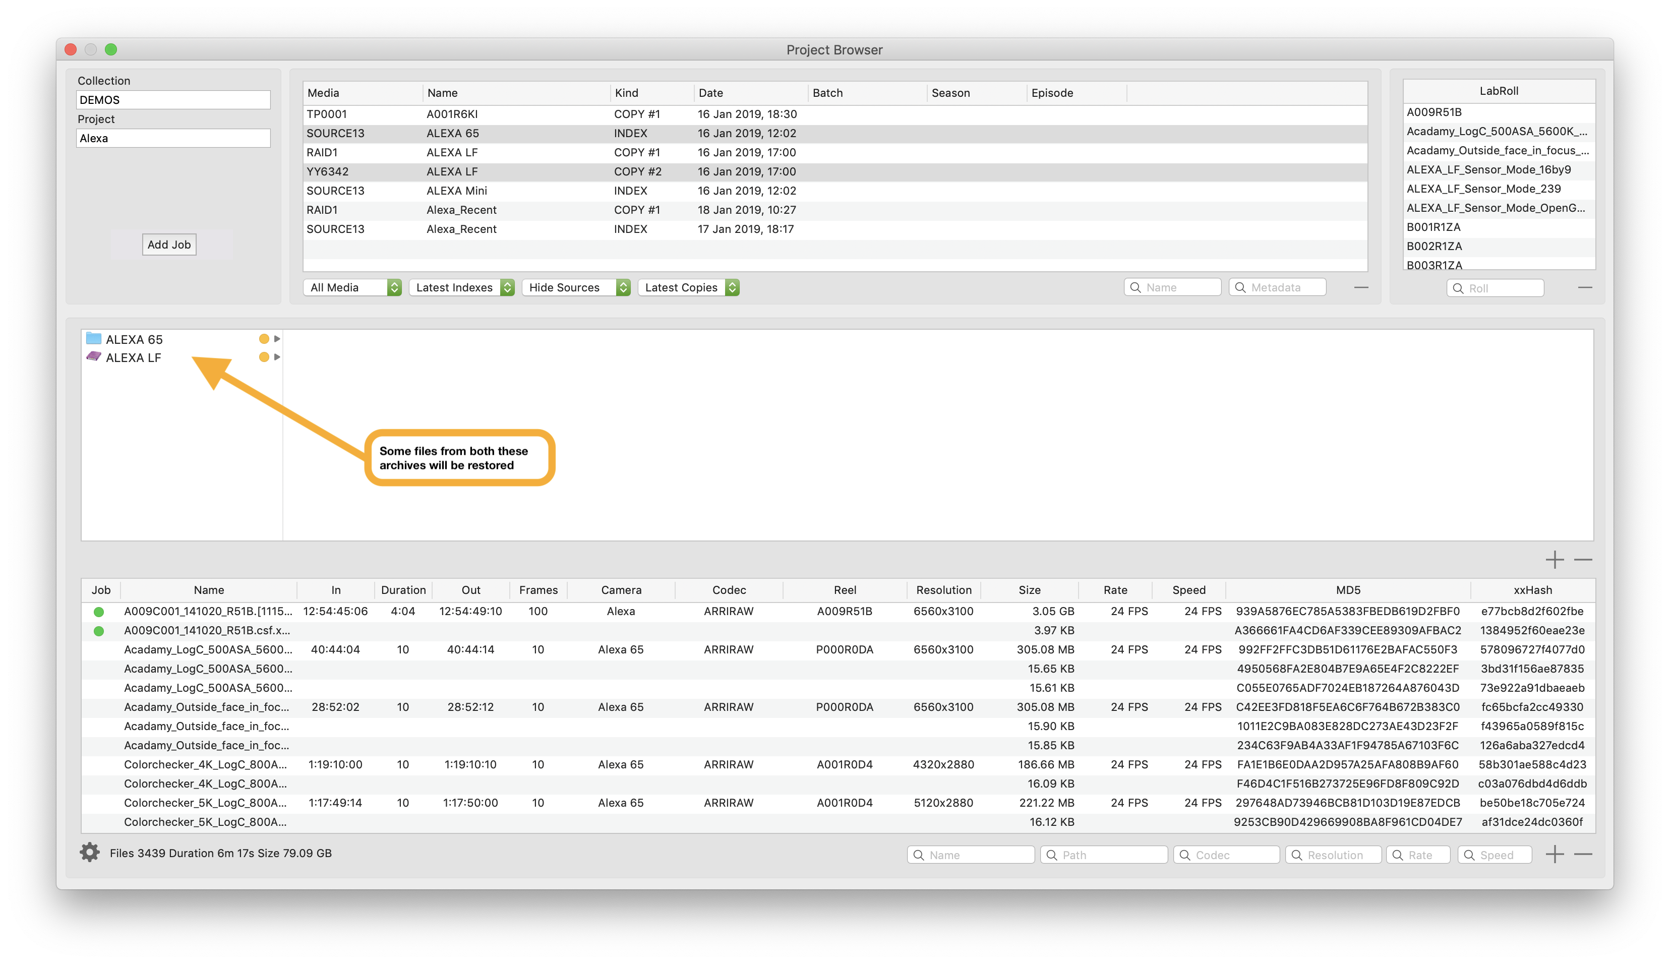The height and width of the screenshot is (964, 1670).
Task: Sort by the Kind column header
Action: (x=626, y=93)
